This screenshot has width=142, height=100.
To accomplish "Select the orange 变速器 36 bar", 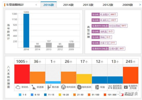I will [x=37, y=77].
